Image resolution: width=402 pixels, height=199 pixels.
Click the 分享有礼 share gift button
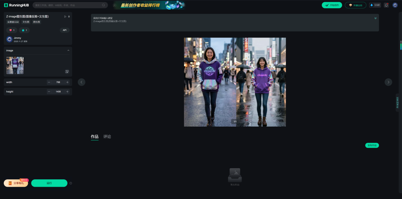click(x=16, y=183)
